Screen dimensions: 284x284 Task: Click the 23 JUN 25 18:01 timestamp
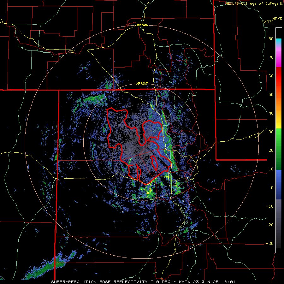214,282
